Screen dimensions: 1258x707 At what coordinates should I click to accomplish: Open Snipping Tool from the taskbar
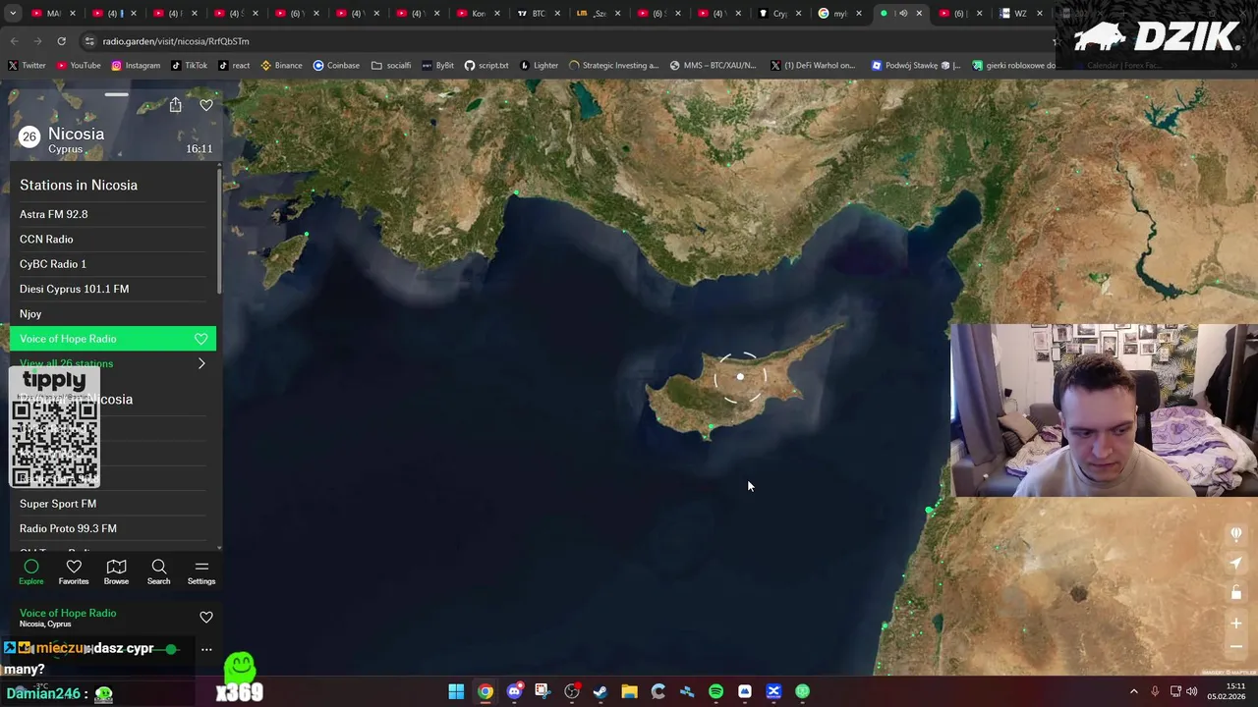[x=543, y=691]
